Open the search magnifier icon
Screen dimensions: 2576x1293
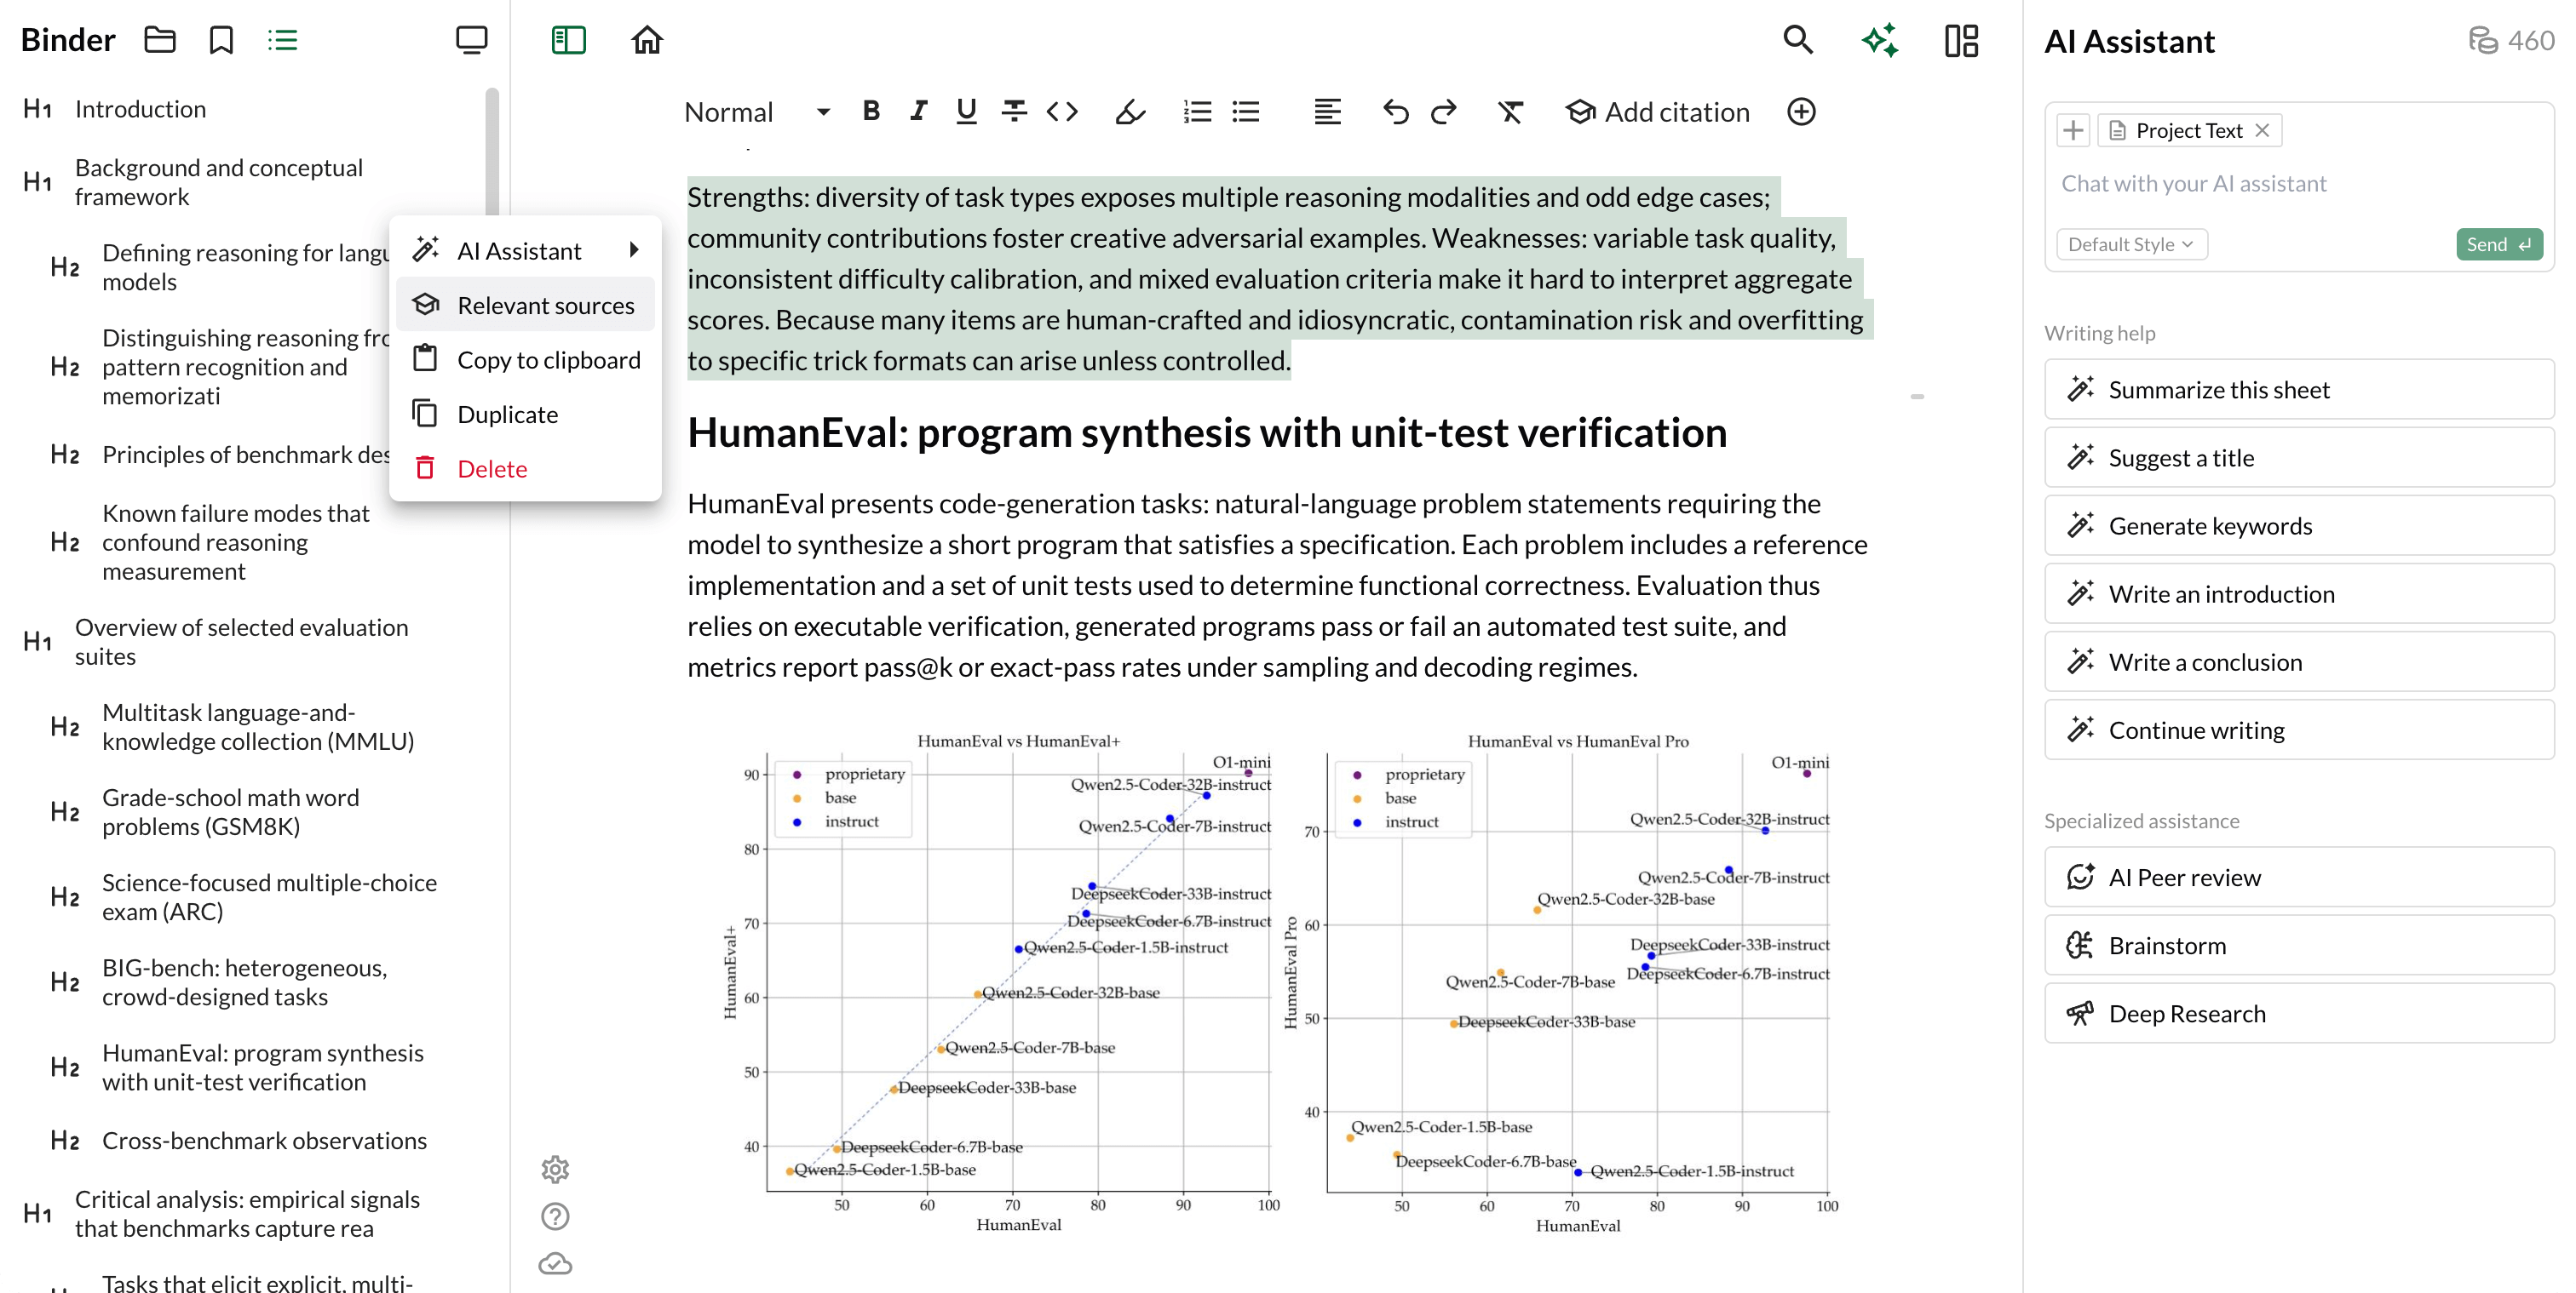tap(1797, 40)
